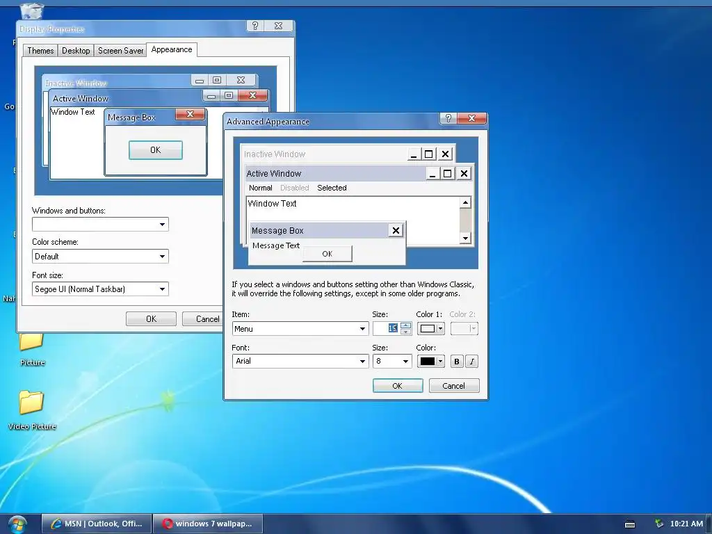Screen dimensions: 712x534
Task: Click OK in Display Properties
Action: coord(151,318)
